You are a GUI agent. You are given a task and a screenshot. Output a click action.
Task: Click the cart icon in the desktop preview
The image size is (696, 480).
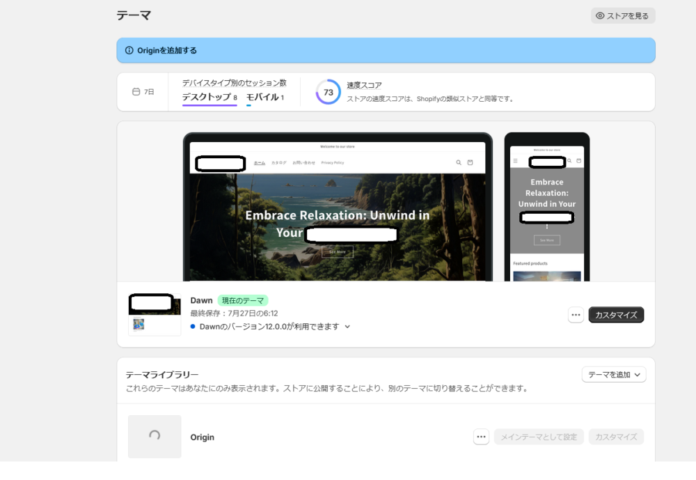[470, 162]
